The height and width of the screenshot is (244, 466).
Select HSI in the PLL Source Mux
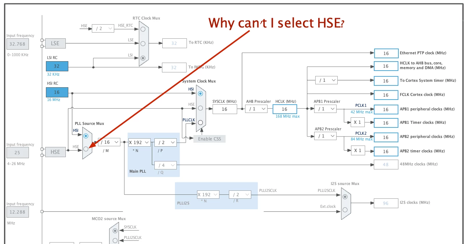pos(86,136)
